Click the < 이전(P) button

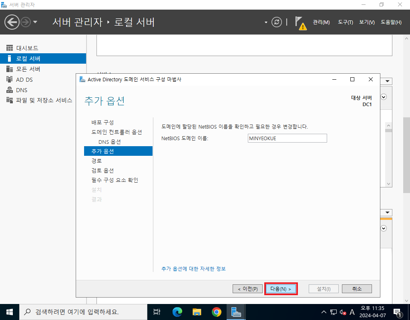(247, 289)
